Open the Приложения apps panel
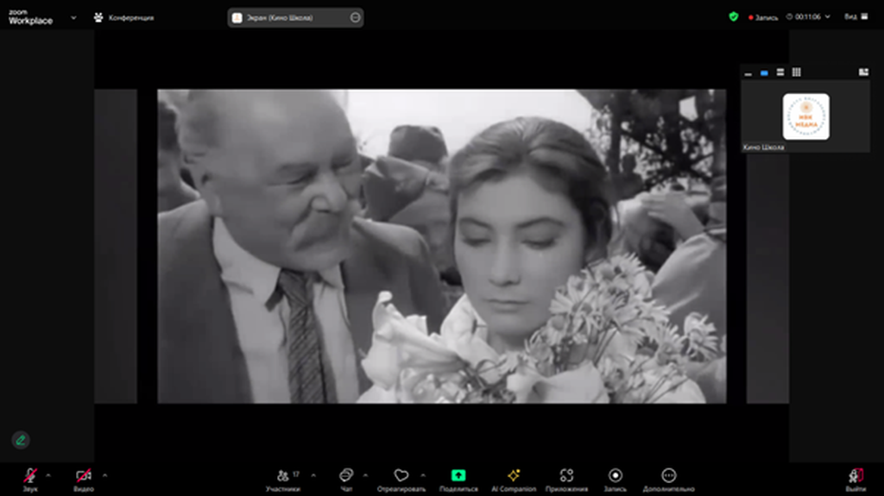The height and width of the screenshot is (496, 884). pos(566,476)
